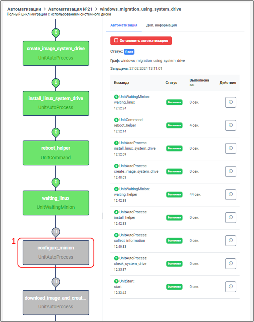View info for the collect_information command row
The height and width of the screenshot is (322, 254).
pyautogui.click(x=230, y=241)
